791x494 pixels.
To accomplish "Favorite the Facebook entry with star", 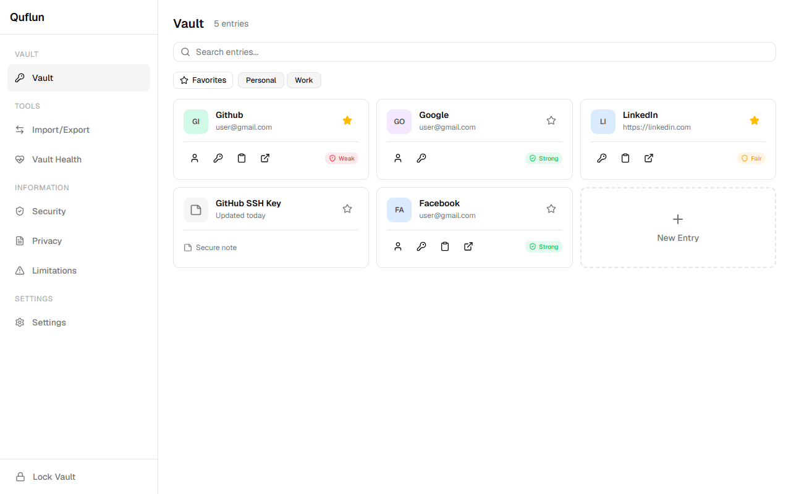I will click(x=551, y=209).
